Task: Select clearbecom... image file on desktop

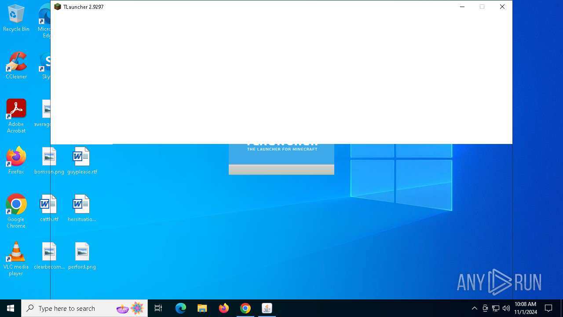Action: click(49, 256)
